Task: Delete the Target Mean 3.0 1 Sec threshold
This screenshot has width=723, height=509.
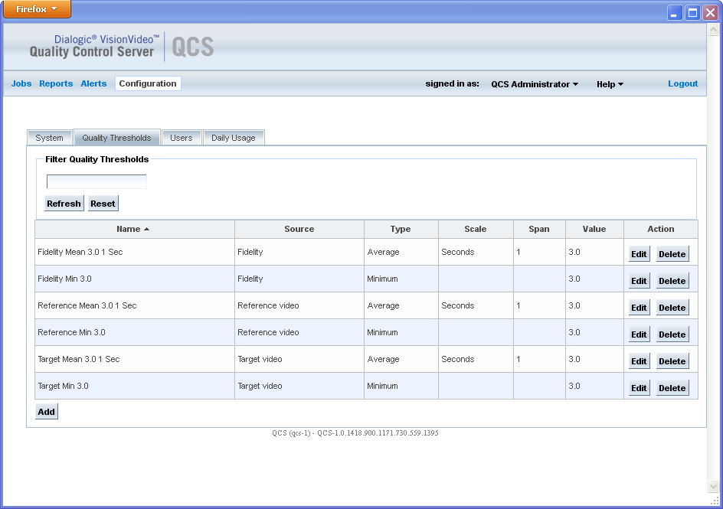Action: (672, 361)
